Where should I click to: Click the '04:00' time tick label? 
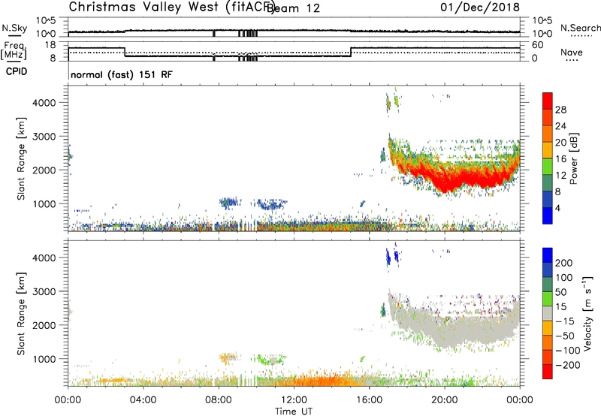[x=143, y=400]
